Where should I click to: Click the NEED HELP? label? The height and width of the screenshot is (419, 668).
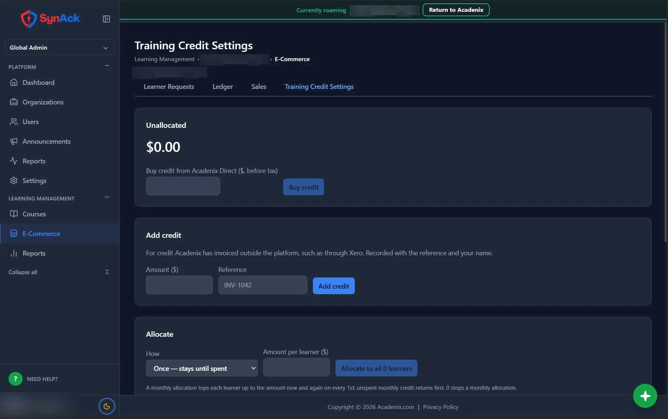(x=42, y=379)
